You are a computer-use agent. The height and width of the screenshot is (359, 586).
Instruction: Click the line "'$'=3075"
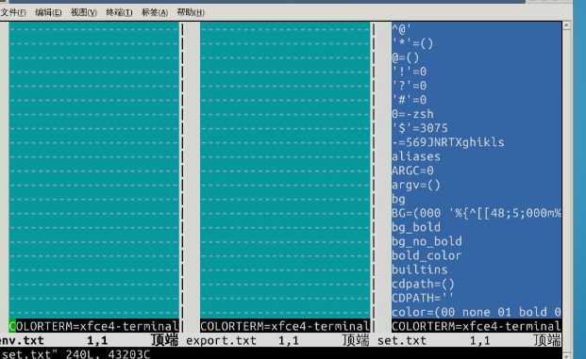click(x=420, y=128)
